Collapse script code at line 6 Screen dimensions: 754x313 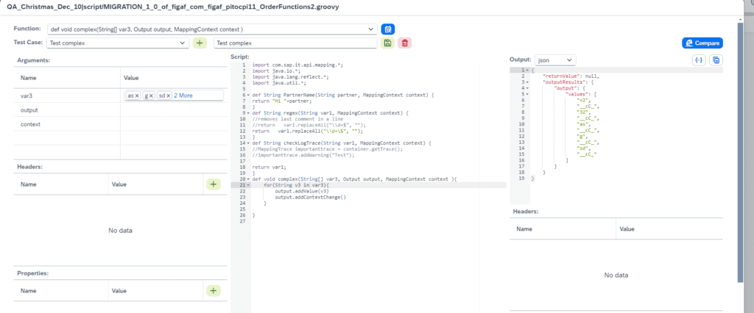[x=247, y=95]
